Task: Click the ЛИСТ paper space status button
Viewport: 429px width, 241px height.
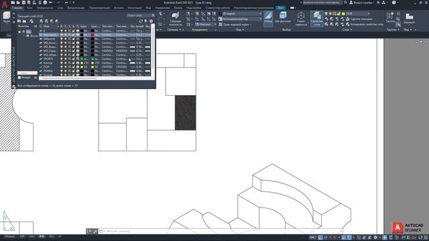Action: [x=313, y=238]
